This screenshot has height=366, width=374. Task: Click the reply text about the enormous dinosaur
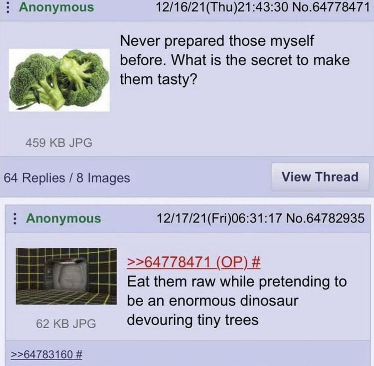coord(237,301)
